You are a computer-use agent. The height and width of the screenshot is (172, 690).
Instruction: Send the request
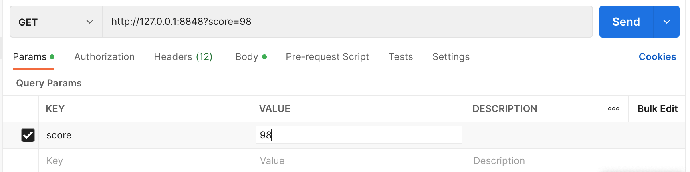626,22
